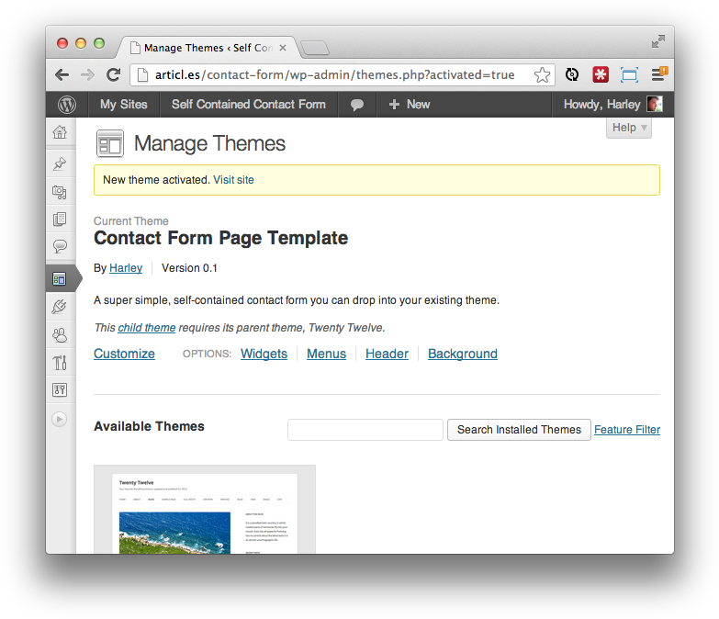Viewport: 719px width, 619px height.
Task: Open Tools sidebar icon
Action: tap(60, 363)
